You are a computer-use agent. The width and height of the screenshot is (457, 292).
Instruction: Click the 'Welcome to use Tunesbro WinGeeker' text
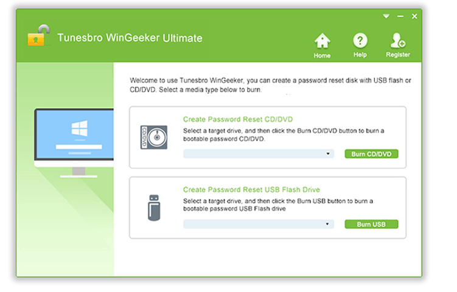coord(187,80)
